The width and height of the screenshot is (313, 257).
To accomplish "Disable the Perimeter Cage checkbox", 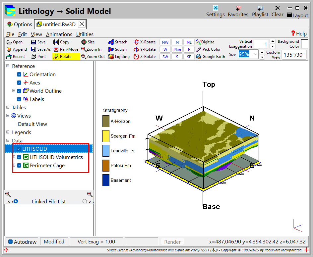I will 19,166.
